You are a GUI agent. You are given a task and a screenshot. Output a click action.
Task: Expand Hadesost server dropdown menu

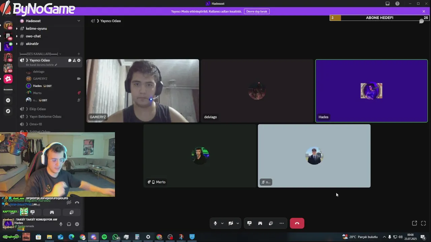point(79,21)
